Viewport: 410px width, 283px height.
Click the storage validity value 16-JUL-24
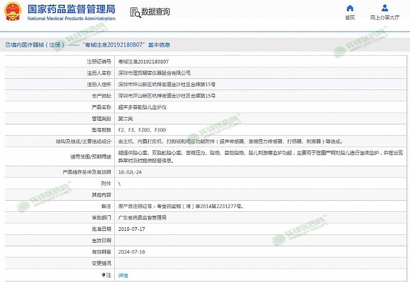pos(130,172)
